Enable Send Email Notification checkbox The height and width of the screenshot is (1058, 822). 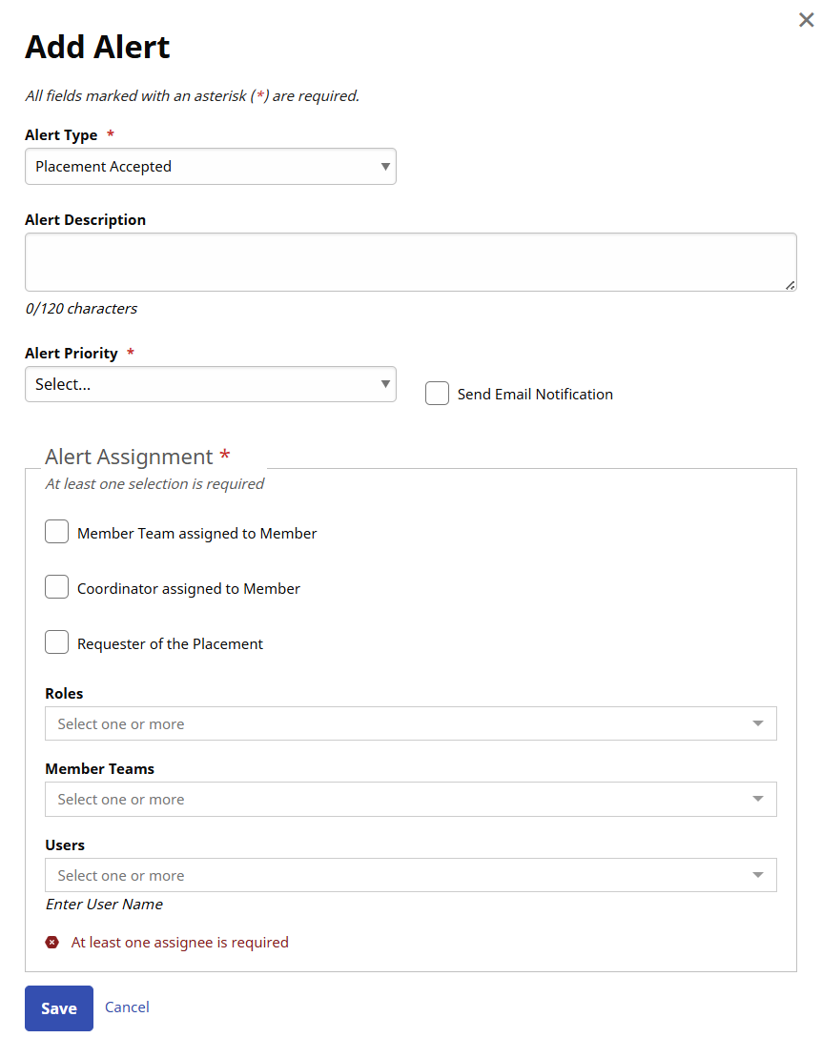click(x=437, y=394)
